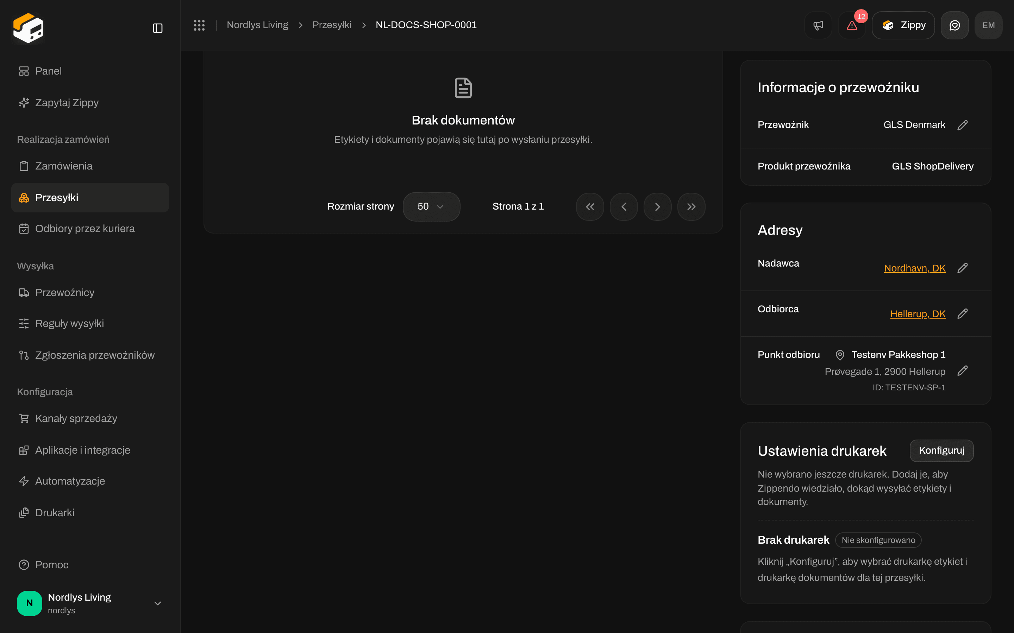Go to the first page button
This screenshot has width=1014, height=633.
click(x=590, y=206)
